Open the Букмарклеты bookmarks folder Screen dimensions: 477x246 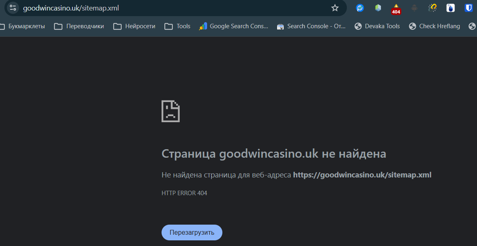click(22, 27)
